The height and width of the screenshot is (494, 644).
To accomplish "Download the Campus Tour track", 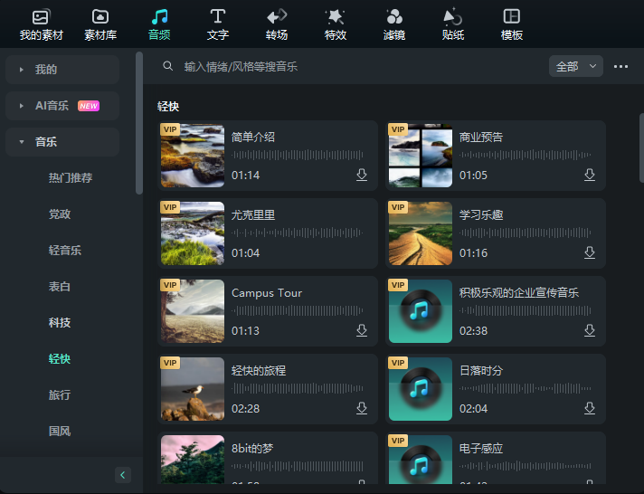I will pyautogui.click(x=362, y=330).
